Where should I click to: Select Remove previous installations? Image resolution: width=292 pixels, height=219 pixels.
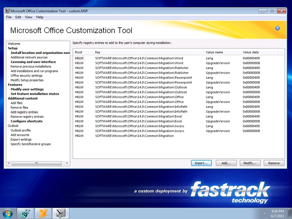coord(31,66)
